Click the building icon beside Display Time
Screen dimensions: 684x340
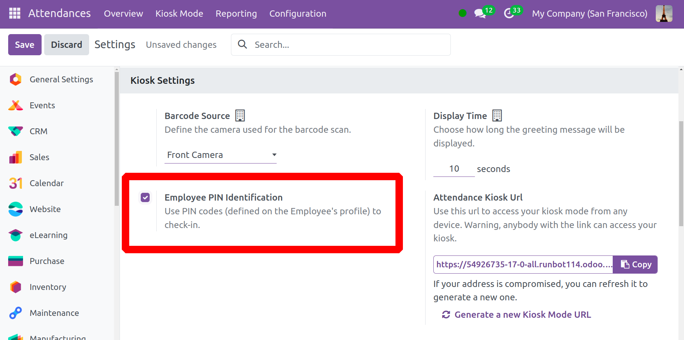[497, 116]
